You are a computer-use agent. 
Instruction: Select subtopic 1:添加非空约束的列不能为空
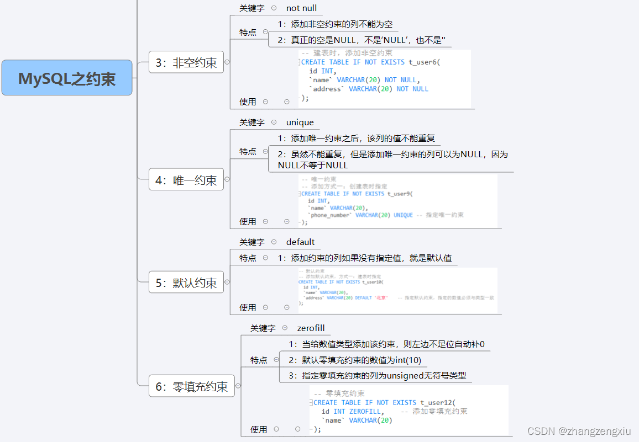pyautogui.click(x=335, y=24)
